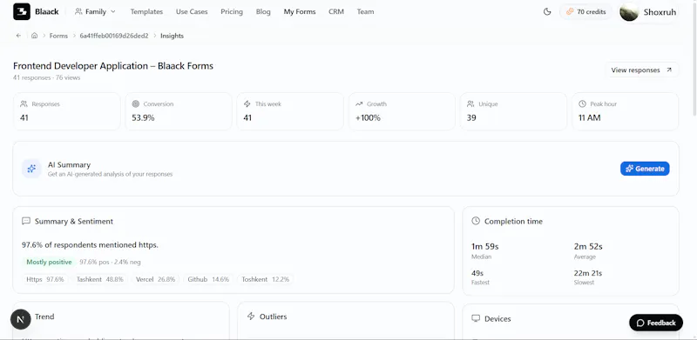The width and height of the screenshot is (697, 340).
Task: Click the Responses card people icon
Action: 24,103
